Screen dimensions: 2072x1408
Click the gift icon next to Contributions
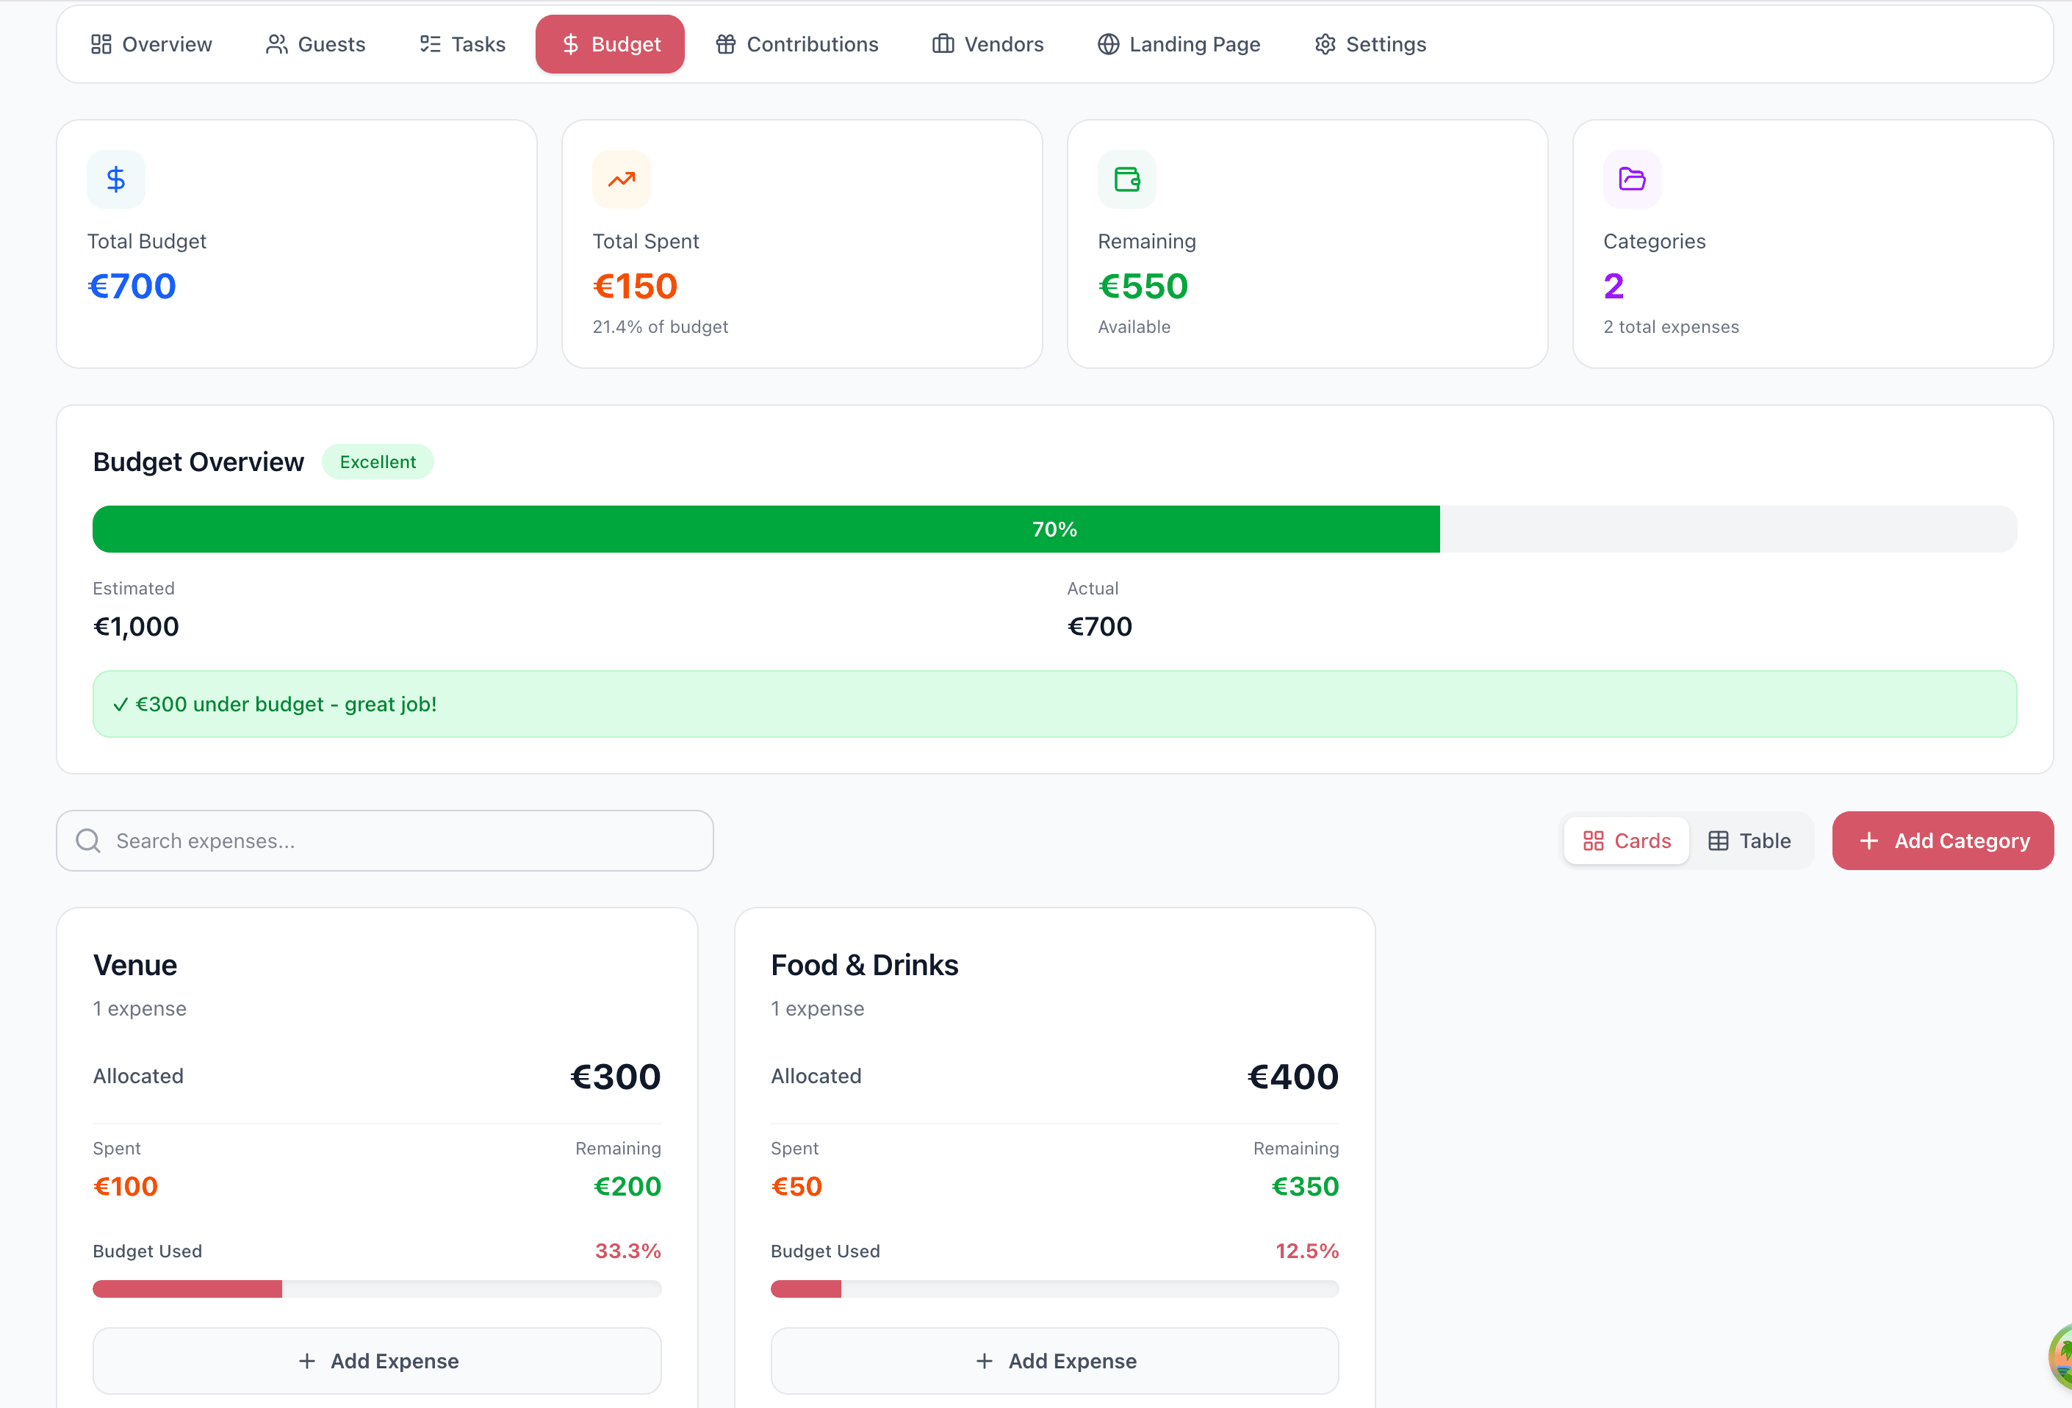[724, 43]
